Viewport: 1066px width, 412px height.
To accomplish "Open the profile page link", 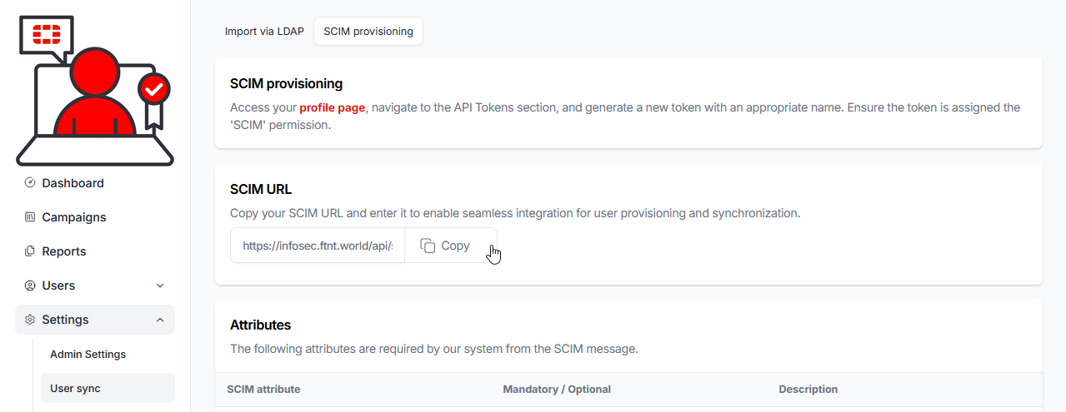I will pos(333,107).
